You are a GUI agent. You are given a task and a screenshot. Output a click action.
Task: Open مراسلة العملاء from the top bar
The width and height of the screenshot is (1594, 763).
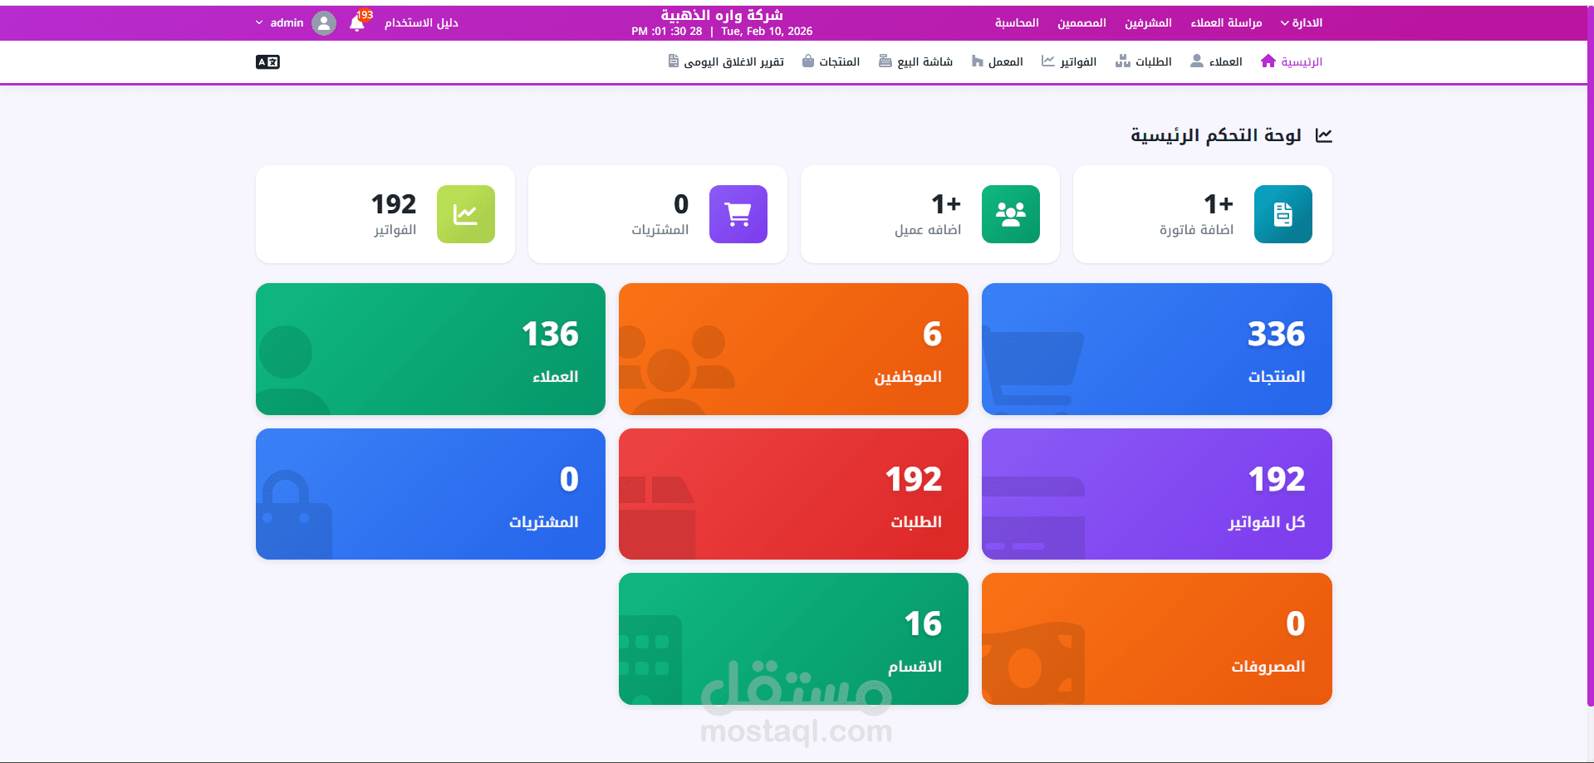pos(1226,22)
